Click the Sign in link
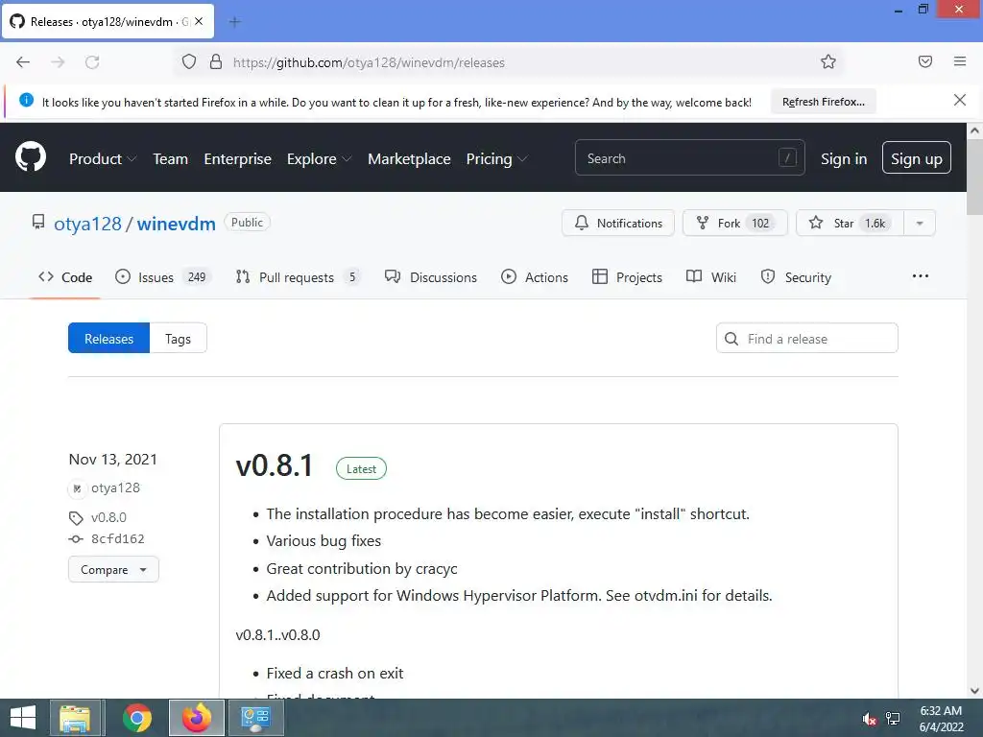The height and width of the screenshot is (737, 983). tap(844, 158)
